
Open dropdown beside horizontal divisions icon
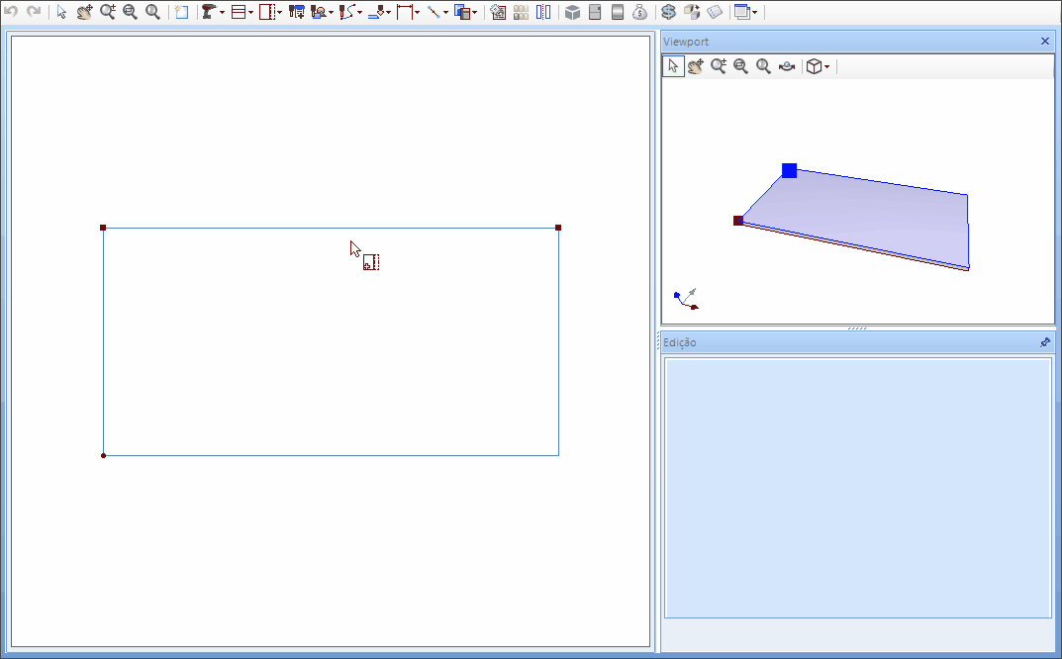tap(250, 12)
